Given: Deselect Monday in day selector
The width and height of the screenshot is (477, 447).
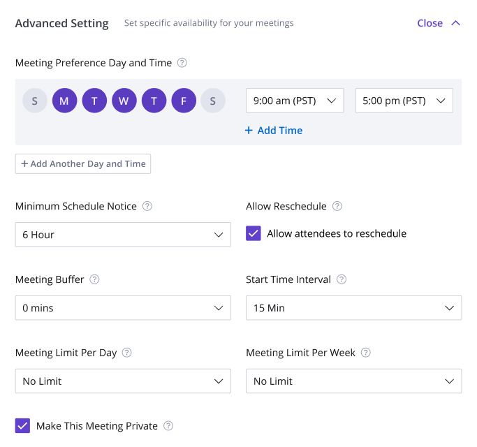Looking at the screenshot, I should pyautogui.click(x=64, y=101).
